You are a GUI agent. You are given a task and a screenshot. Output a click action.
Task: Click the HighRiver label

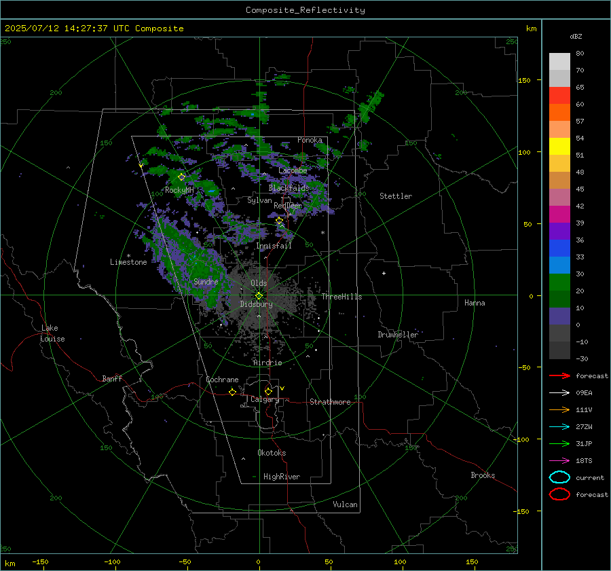(x=282, y=477)
